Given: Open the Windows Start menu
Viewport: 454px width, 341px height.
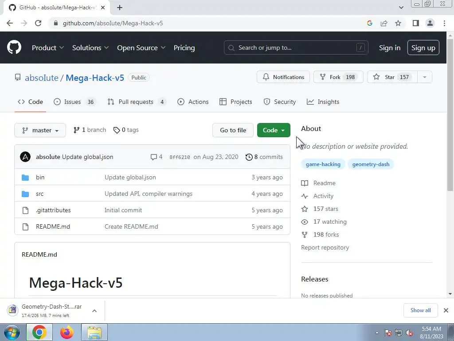Looking at the screenshot, I should pos(12,332).
